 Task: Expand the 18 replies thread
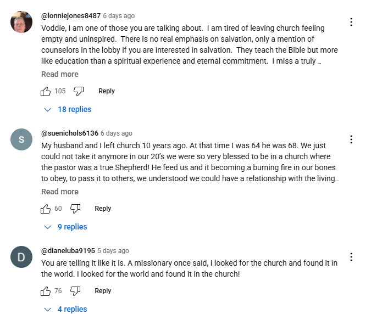tap(68, 109)
